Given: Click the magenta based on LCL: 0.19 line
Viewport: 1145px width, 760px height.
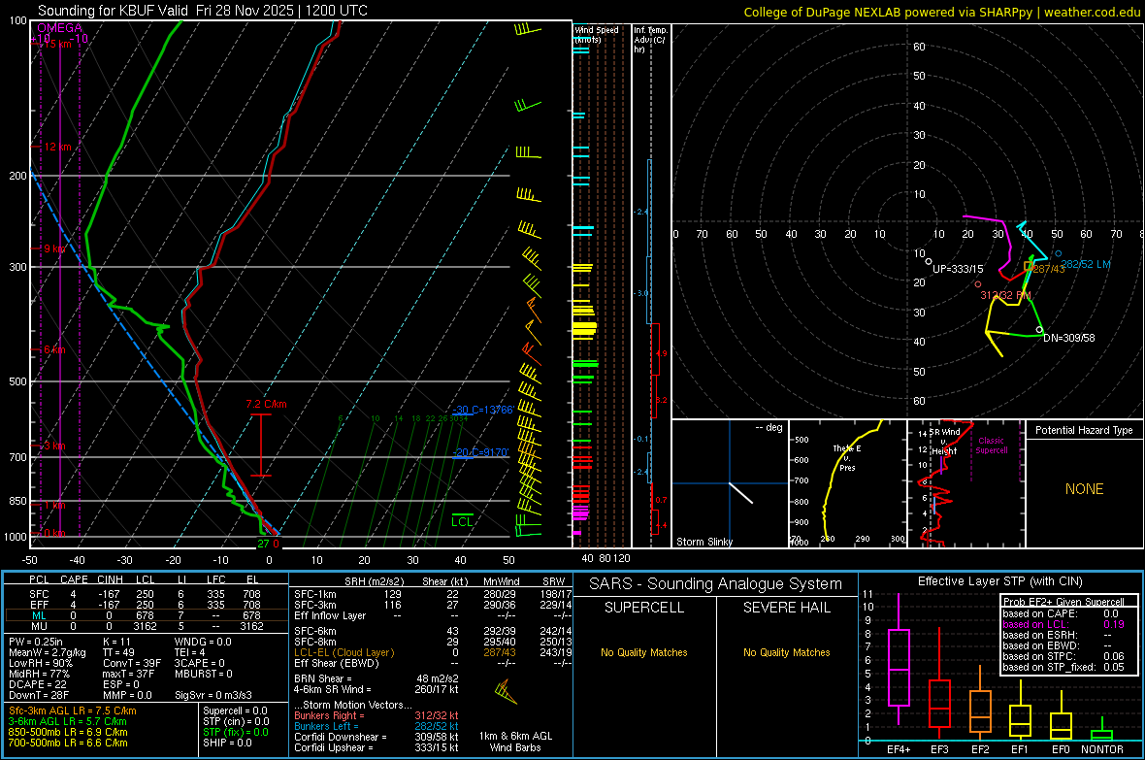Looking at the screenshot, I should point(1063,624).
